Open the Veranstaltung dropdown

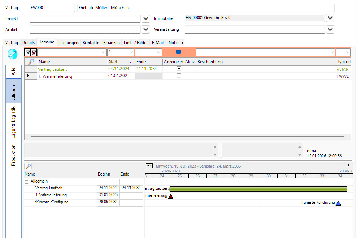pyautogui.click(x=330, y=29)
